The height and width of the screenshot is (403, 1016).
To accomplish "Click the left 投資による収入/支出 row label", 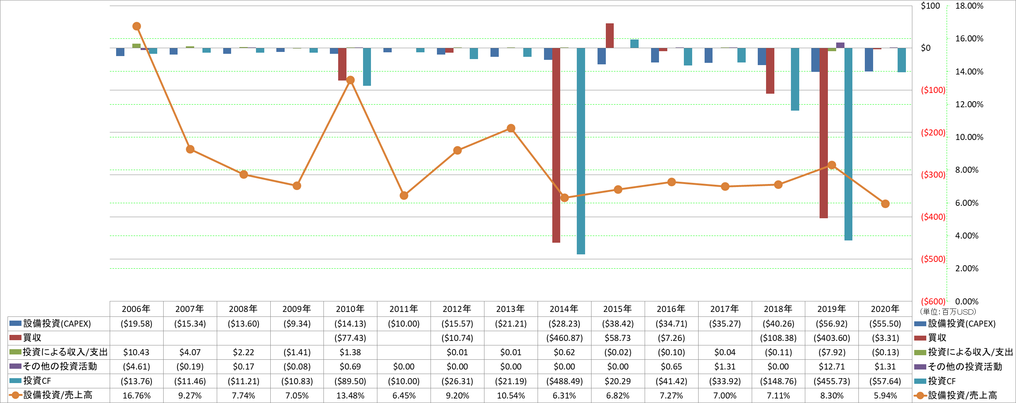I will (65, 352).
